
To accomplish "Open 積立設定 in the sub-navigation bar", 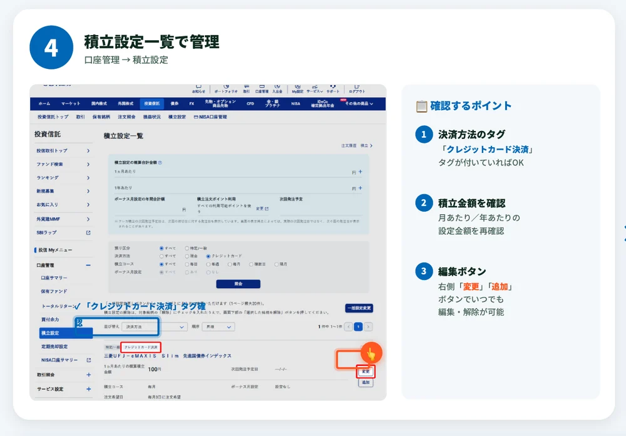I will pos(177,117).
